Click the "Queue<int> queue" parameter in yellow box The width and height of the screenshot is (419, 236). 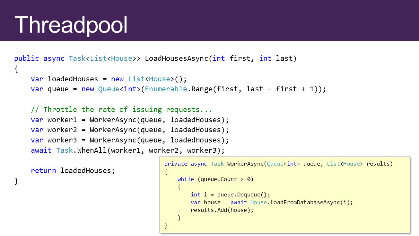(295, 164)
